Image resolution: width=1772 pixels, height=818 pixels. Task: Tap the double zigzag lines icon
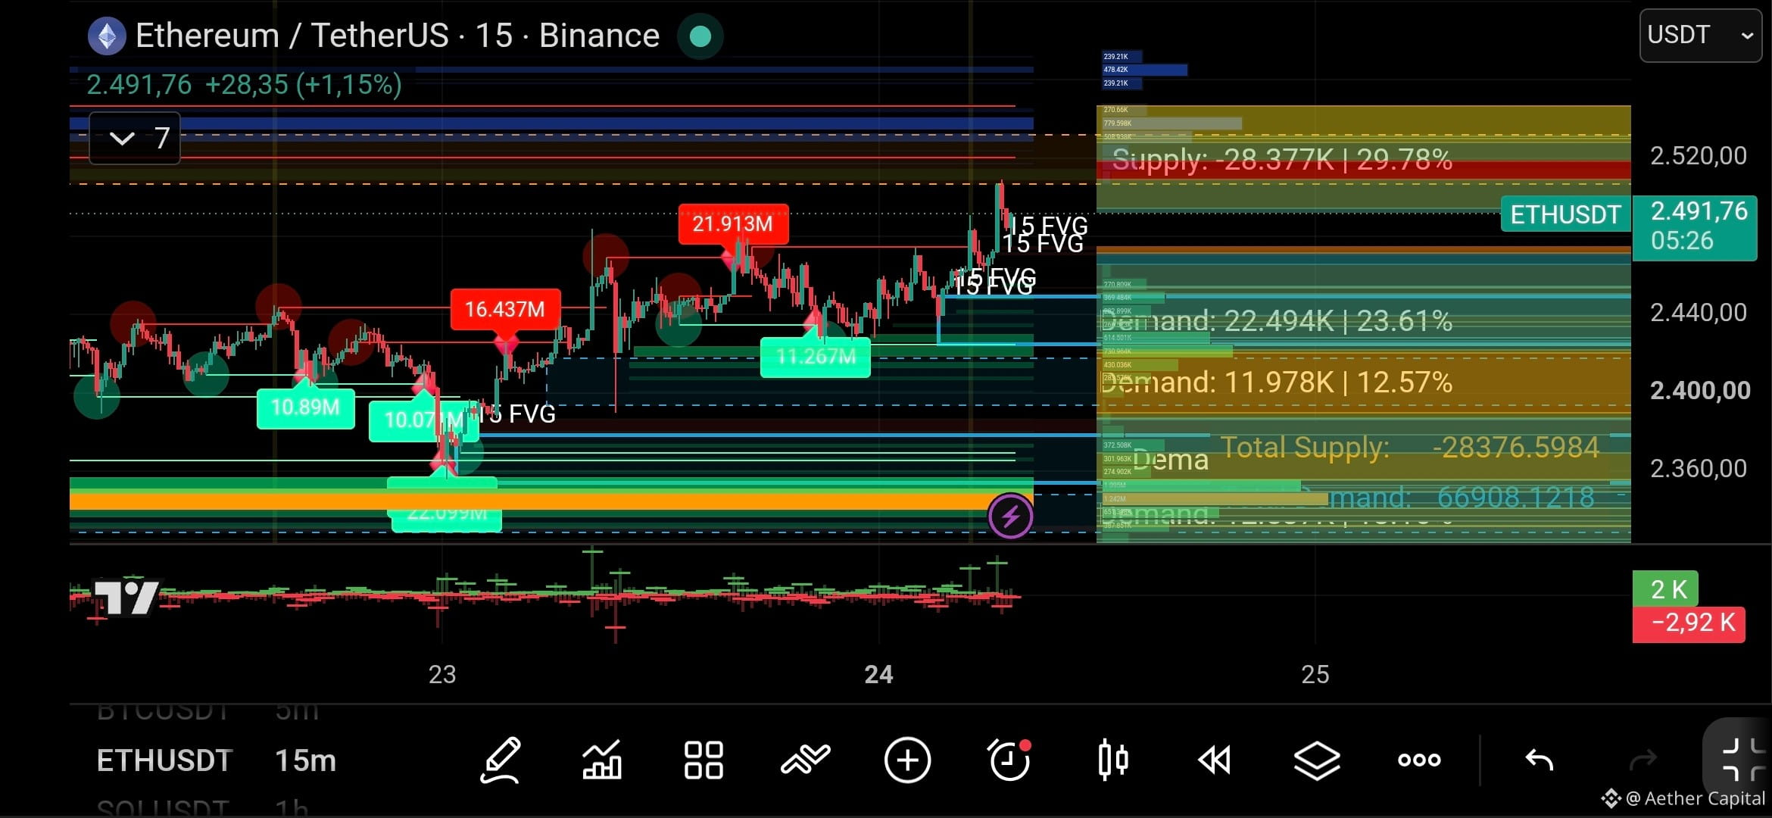(805, 760)
